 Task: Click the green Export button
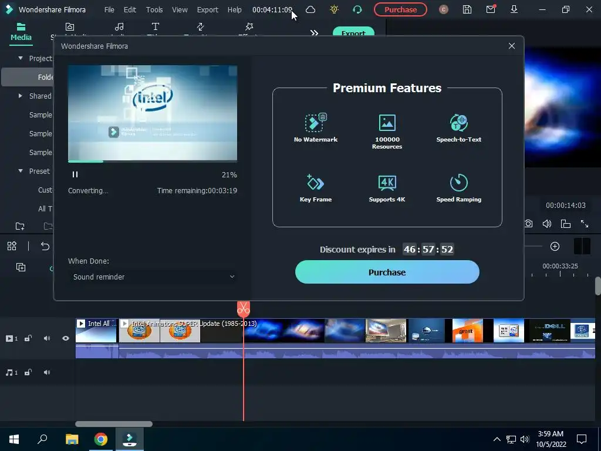[x=353, y=32]
